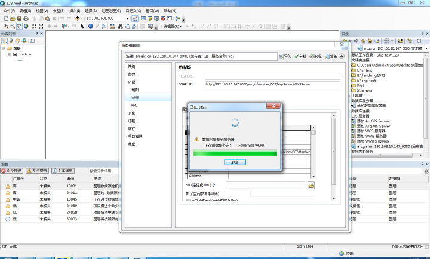
Task: Open the Geoprocessing (G) menu
Action: (x=111, y=11)
